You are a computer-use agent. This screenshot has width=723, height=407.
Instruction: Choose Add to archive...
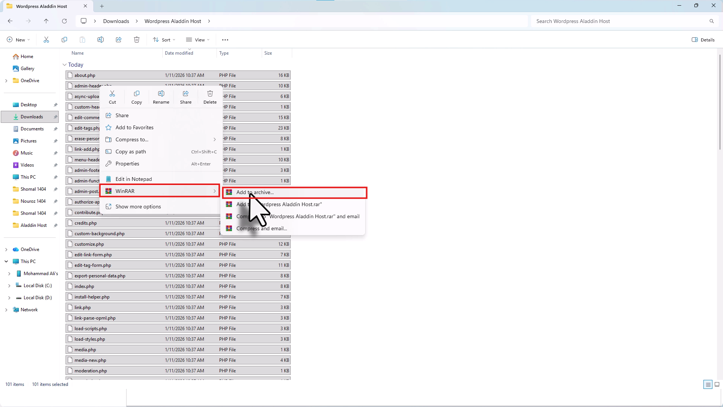pos(294,192)
